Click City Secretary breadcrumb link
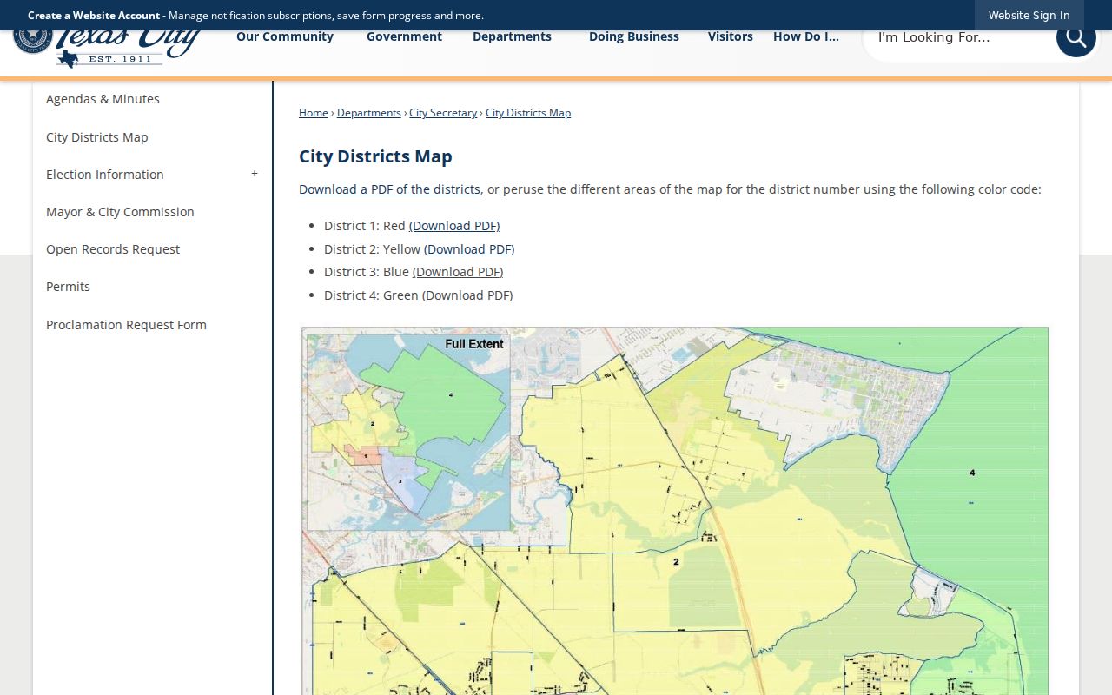The width and height of the screenshot is (1112, 695). [443, 113]
